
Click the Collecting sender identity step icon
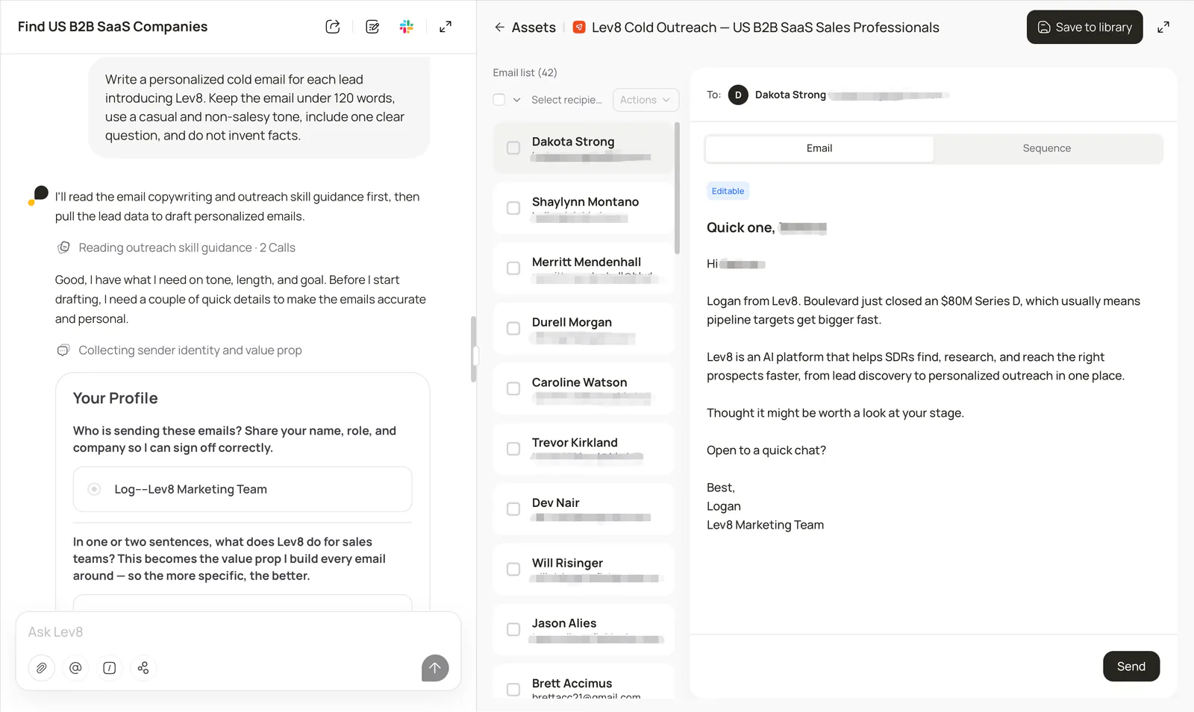click(x=64, y=350)
